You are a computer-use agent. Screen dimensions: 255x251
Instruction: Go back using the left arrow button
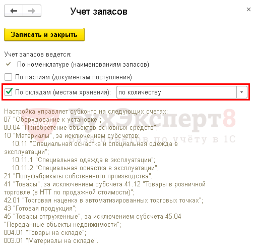(14, 11)
